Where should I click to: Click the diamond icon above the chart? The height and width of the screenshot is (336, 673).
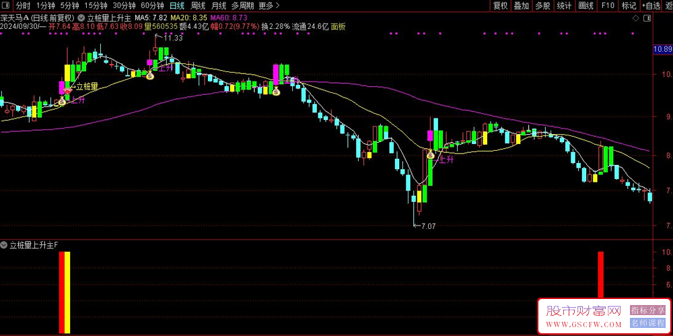[x=637, y=18]
